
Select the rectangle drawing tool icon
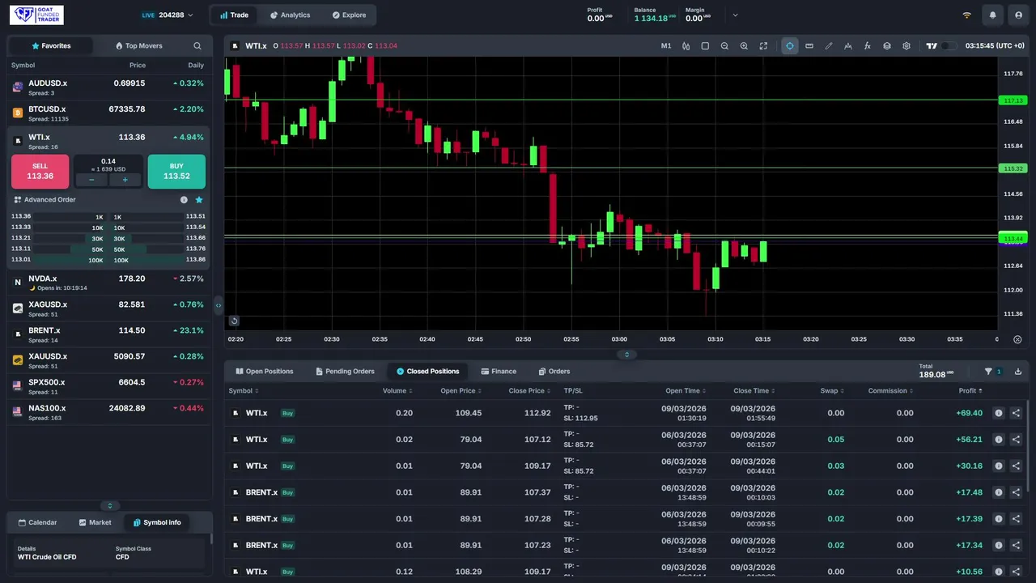tap(705, 46)
